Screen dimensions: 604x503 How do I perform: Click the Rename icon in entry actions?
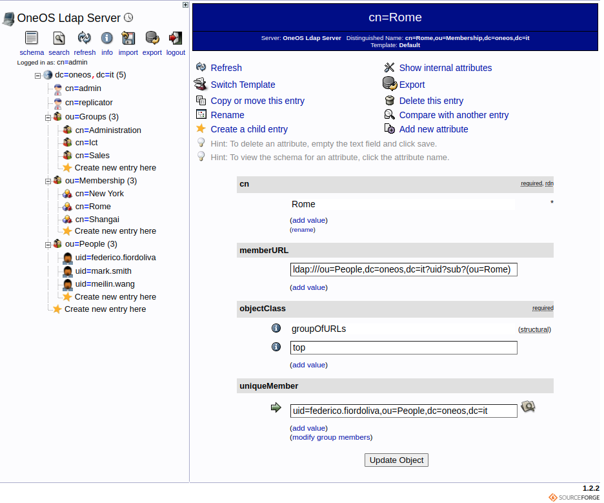tap(201, 114)
